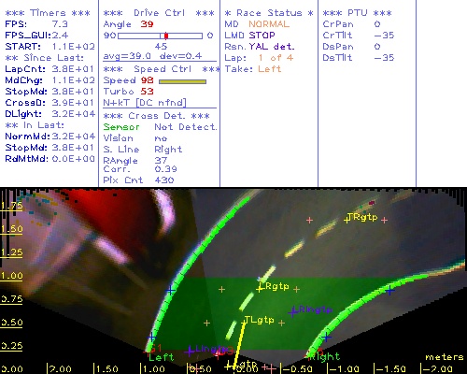Click the LMD STOP status value
The height and width of the screenshot is (374, 467).
coord(262,36)
